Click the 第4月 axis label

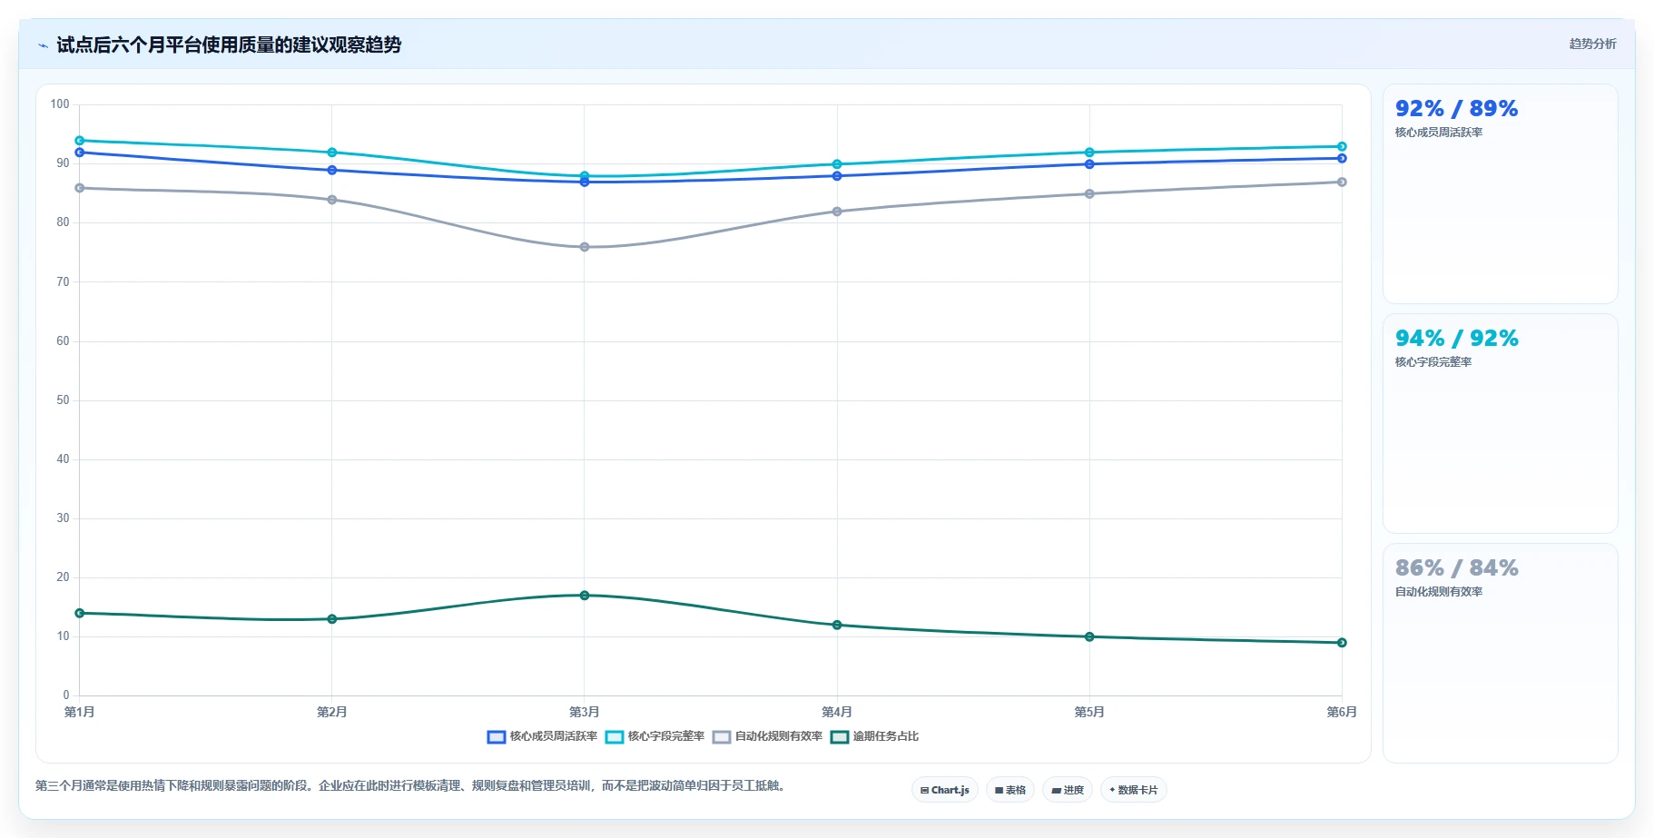point(837,712)
